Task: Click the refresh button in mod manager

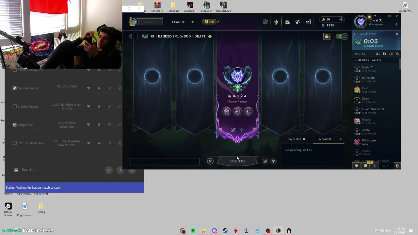Action: pyautogui.click(x=109, y=170)
